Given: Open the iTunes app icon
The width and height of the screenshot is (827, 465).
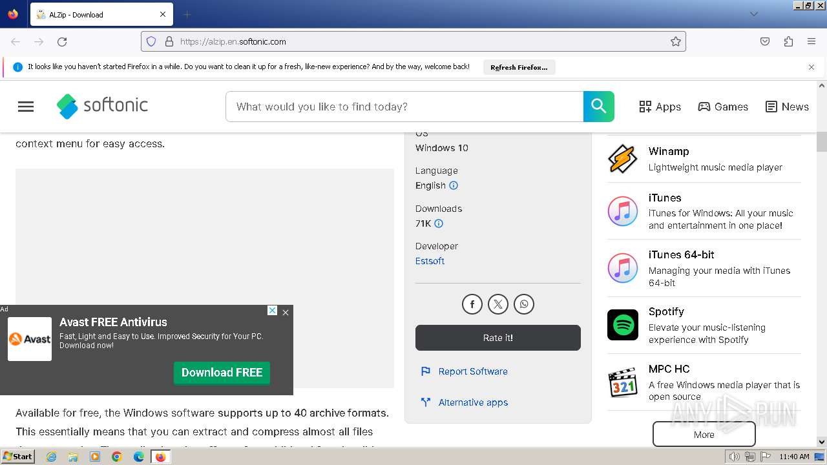Looking at the screenshot, I should 623,211.
